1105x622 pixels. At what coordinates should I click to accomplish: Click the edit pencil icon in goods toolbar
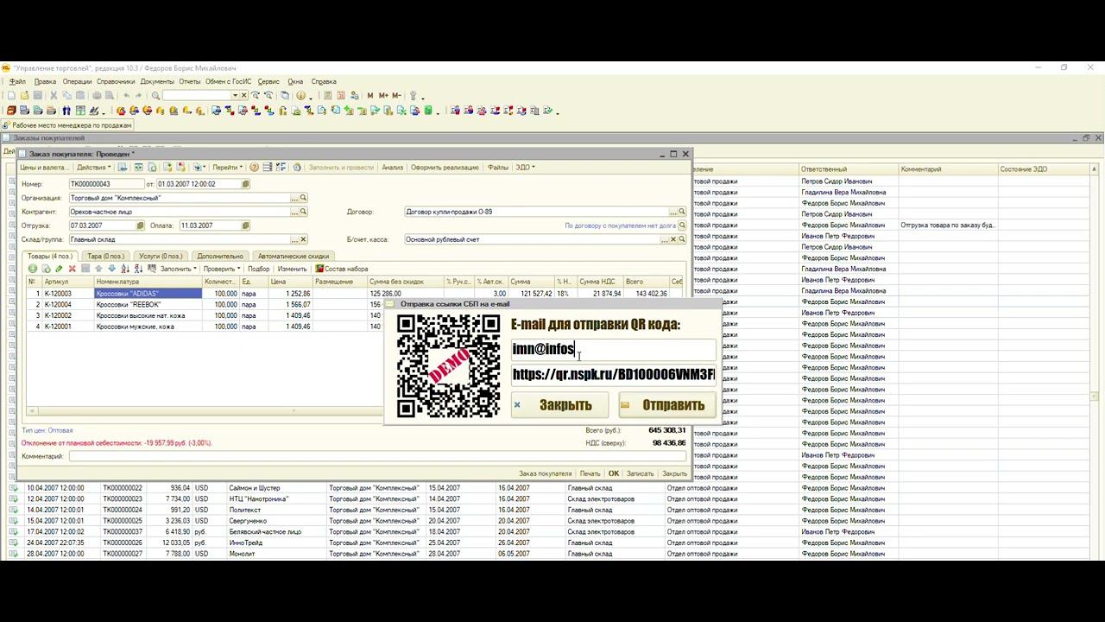(59, 269)
